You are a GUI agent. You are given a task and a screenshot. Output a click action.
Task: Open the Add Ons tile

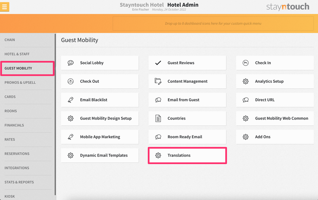275,137
